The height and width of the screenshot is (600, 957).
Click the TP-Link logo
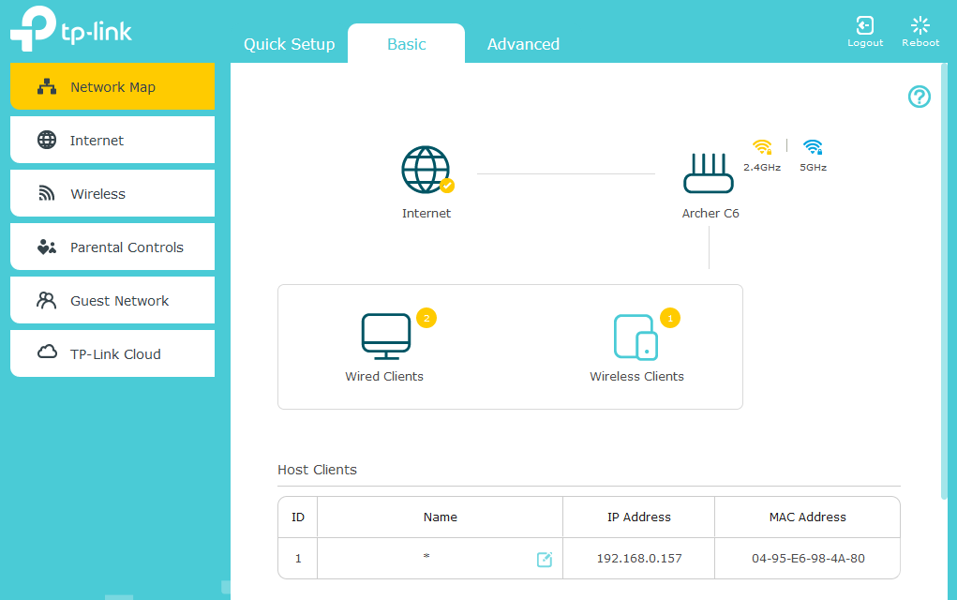click(x=71, y=29)
